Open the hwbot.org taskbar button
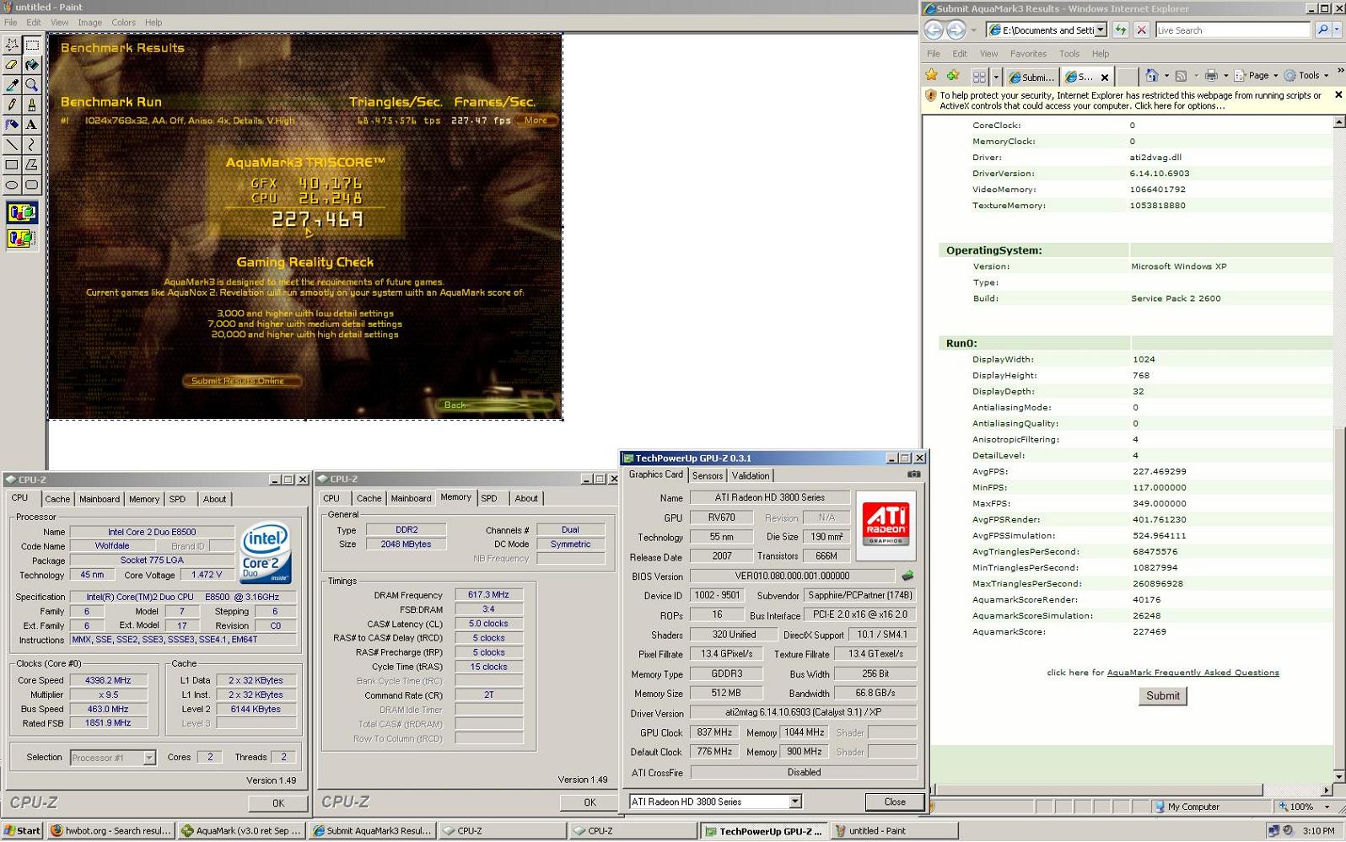The image size is (1346, 842). coord(110,831)
